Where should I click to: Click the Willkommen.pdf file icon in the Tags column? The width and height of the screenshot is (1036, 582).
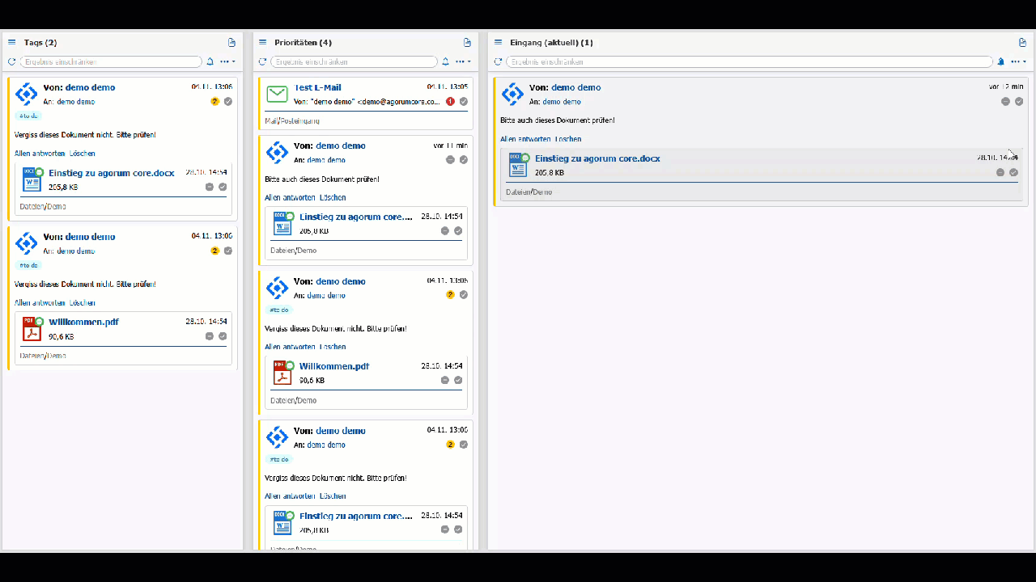click(x=32, y=329)
